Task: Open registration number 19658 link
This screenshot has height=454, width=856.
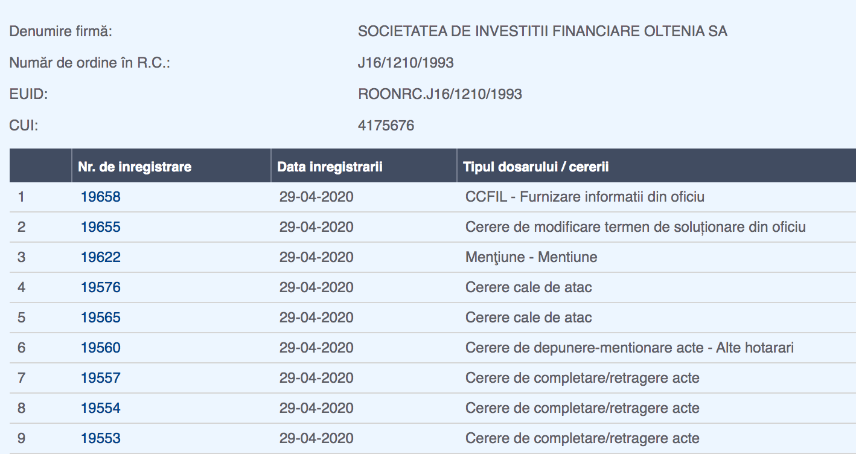Action: (x=101, y=197)
